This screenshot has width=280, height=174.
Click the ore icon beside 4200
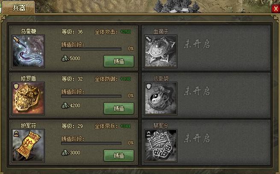coord(65,105)
